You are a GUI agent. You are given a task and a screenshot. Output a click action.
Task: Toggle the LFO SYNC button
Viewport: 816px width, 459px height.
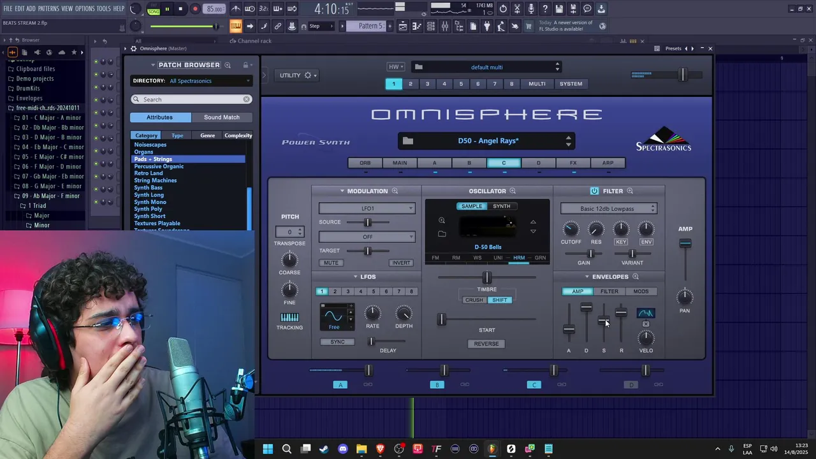[x=337, y=342]
